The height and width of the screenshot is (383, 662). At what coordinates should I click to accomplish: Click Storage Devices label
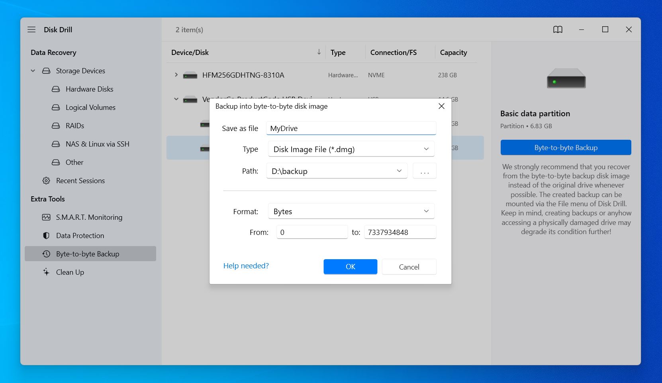[x=80, y=71]
